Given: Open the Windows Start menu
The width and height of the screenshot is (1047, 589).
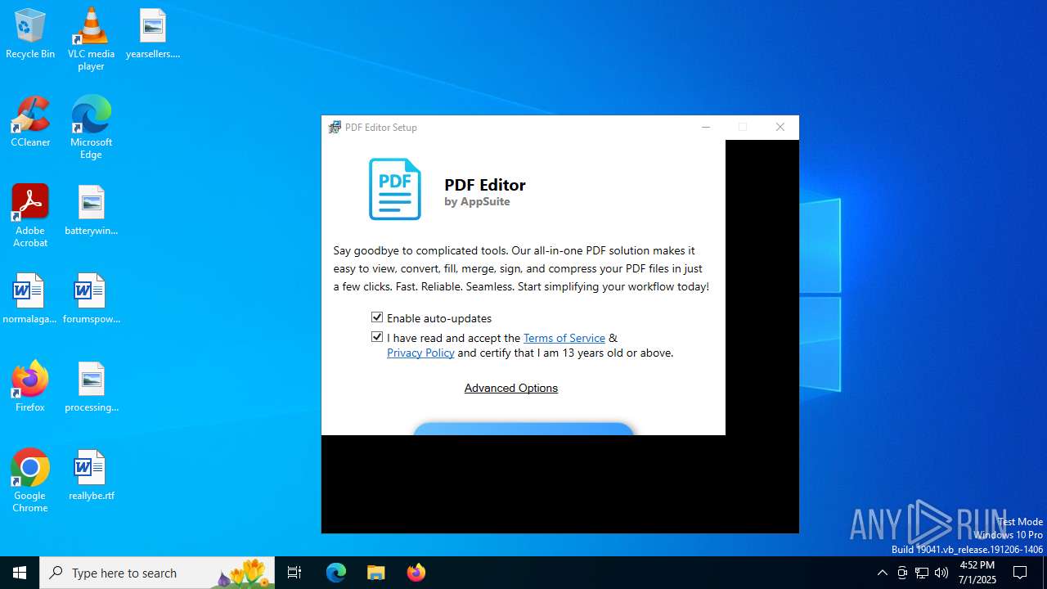Looking at the screenshot, I should pyautogui.click(x=20, y=573).
